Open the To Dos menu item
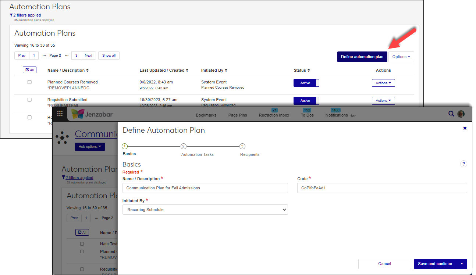The height and width of the screenshot is (275, 476). pos(307,115)
